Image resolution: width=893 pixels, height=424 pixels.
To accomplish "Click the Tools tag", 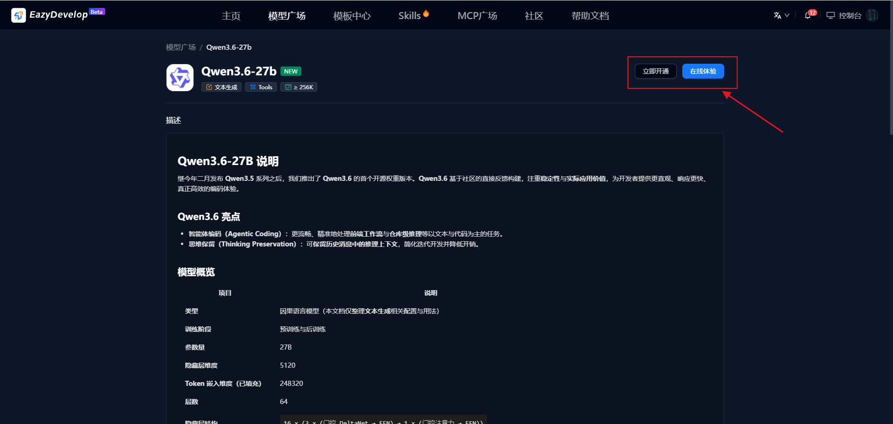I will [261, 87].
